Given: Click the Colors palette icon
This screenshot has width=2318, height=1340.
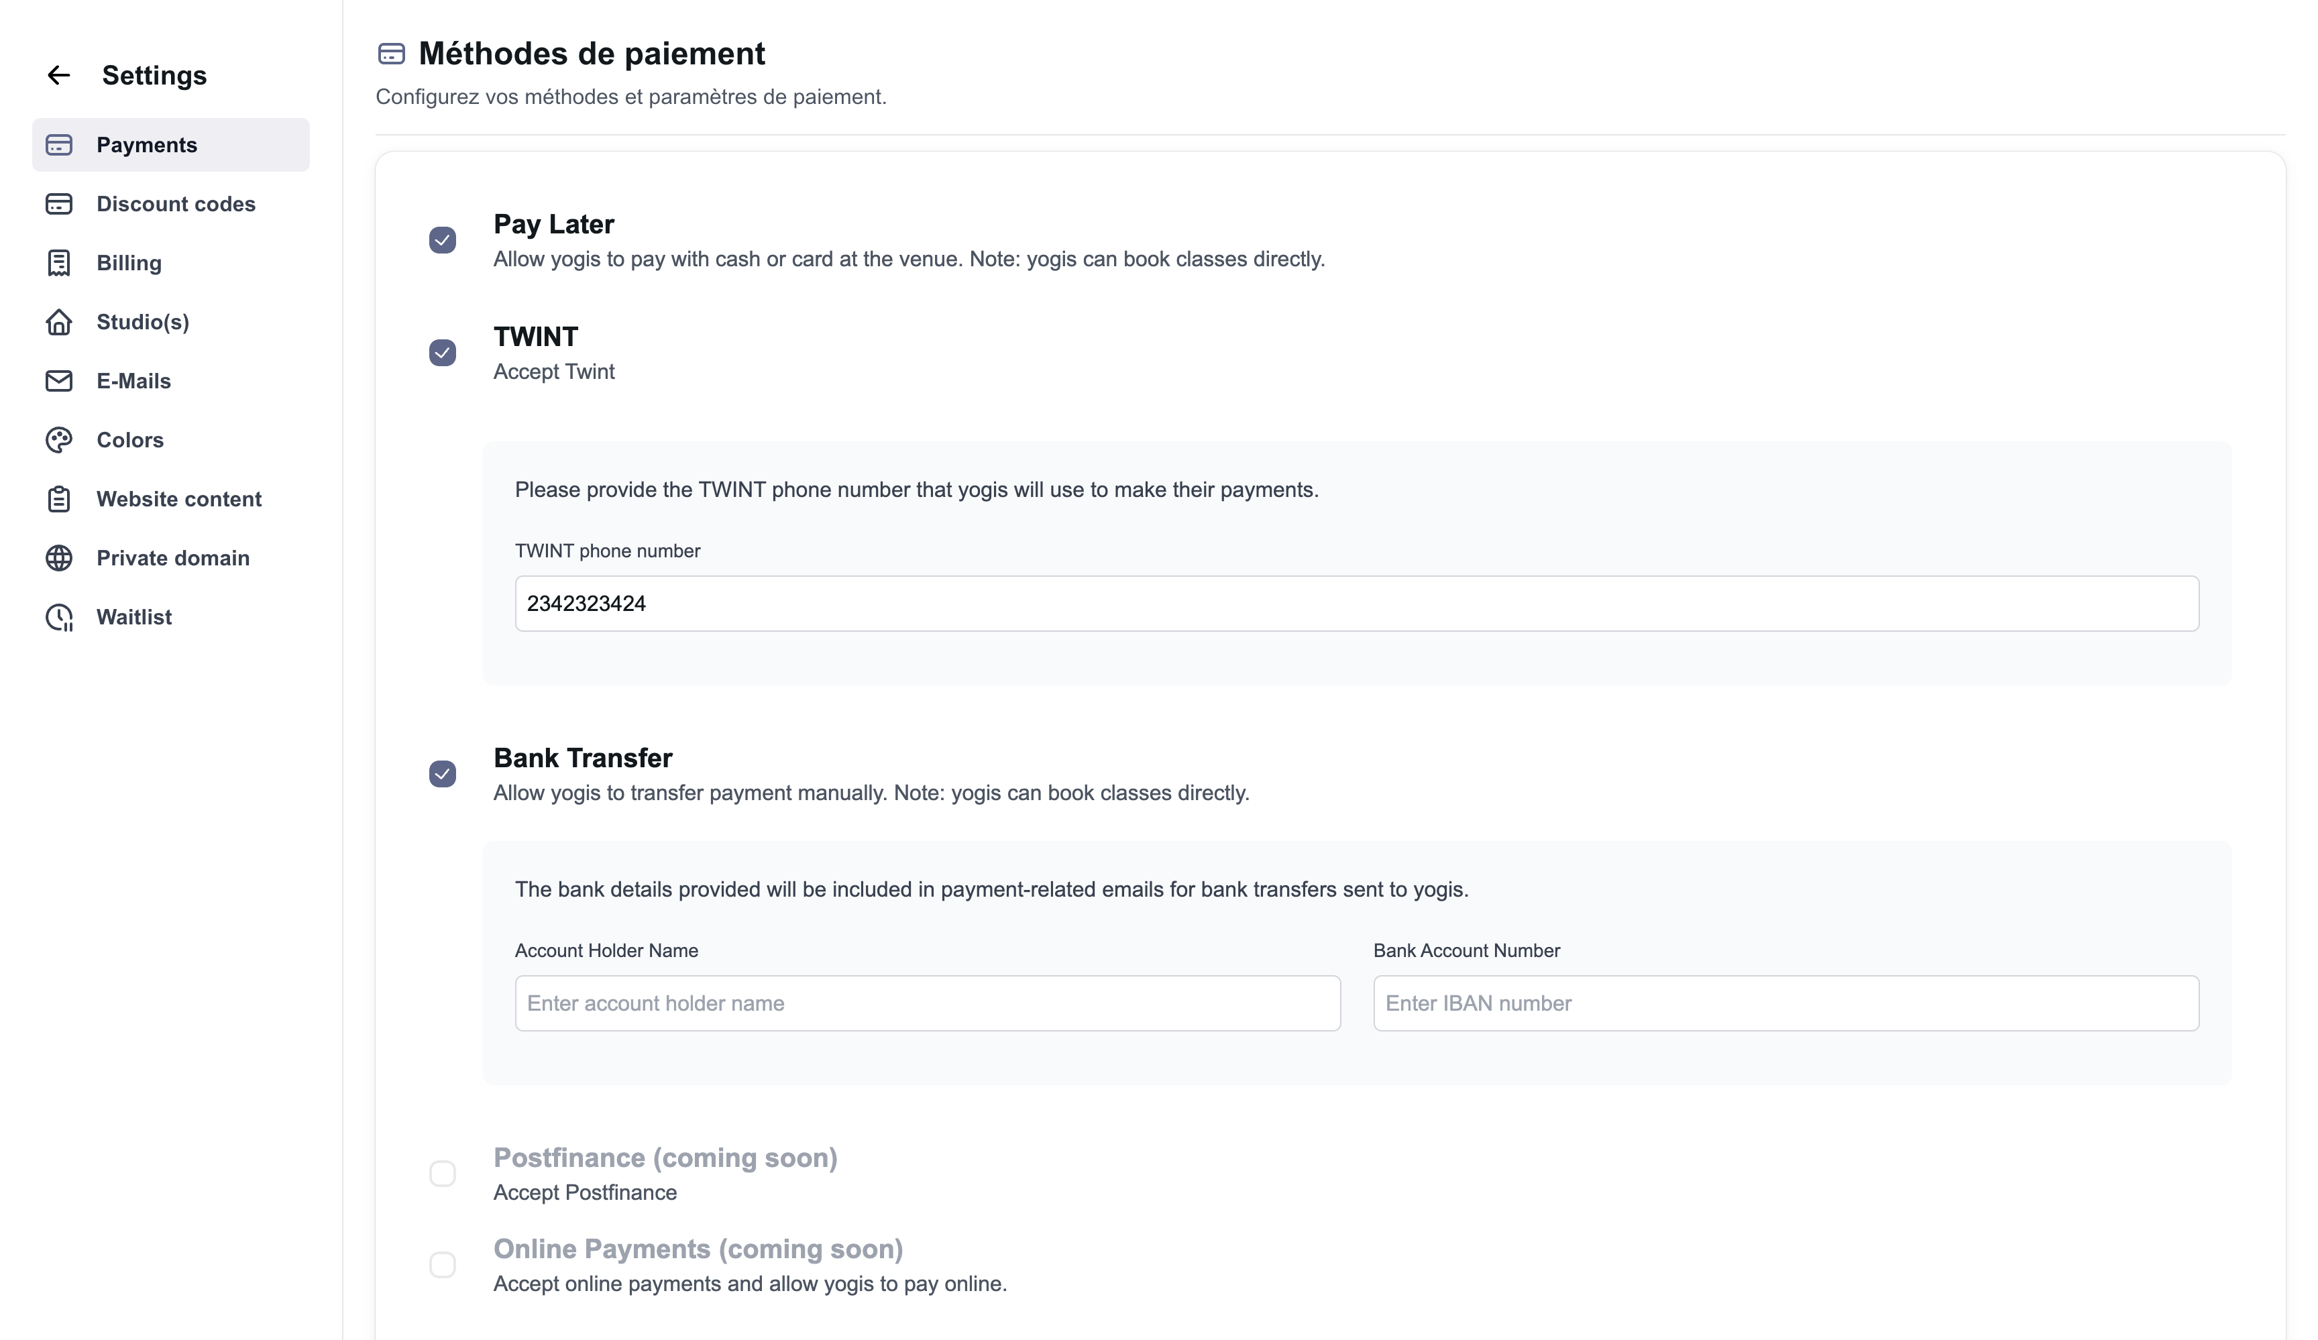Looking at the screenshot, I should click(59, 439).
